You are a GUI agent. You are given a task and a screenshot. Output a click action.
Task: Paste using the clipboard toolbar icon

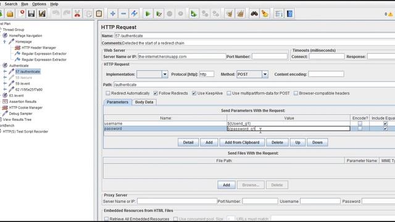[x=99, y=14]
